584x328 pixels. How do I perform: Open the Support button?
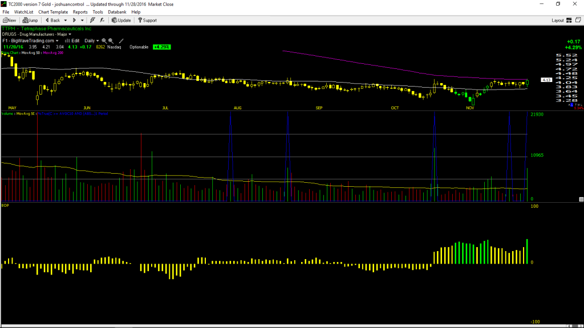pos(148,20)
